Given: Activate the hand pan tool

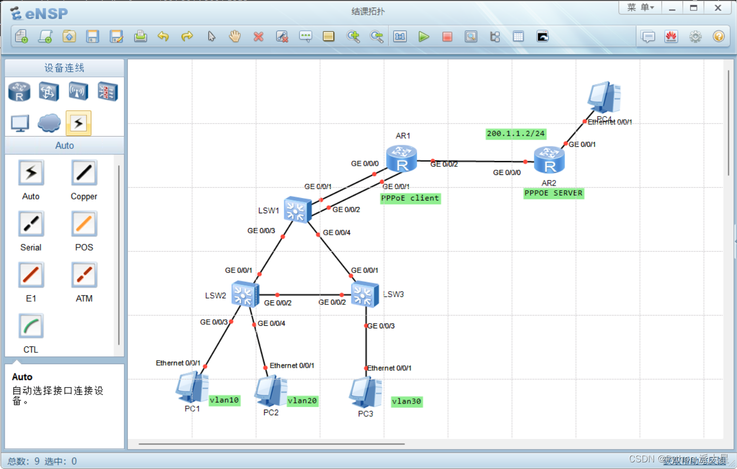Looking at the screenshot, I should click(235, 36).
